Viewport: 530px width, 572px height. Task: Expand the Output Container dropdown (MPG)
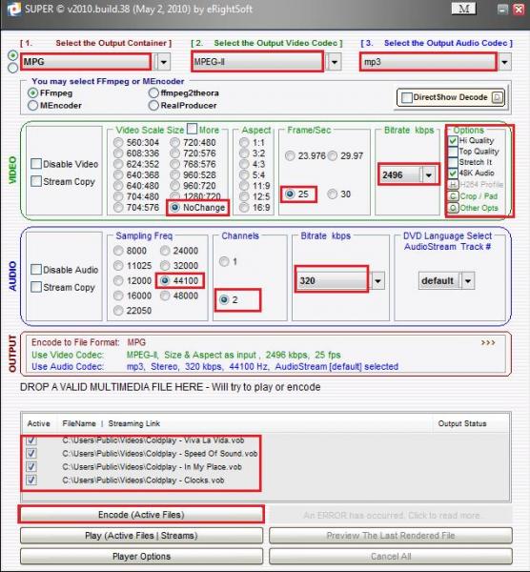coord(163,62)
